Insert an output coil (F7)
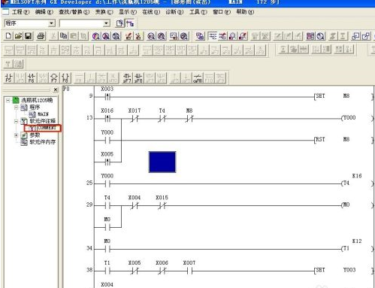The image size is (375, 288). (54, 78)
